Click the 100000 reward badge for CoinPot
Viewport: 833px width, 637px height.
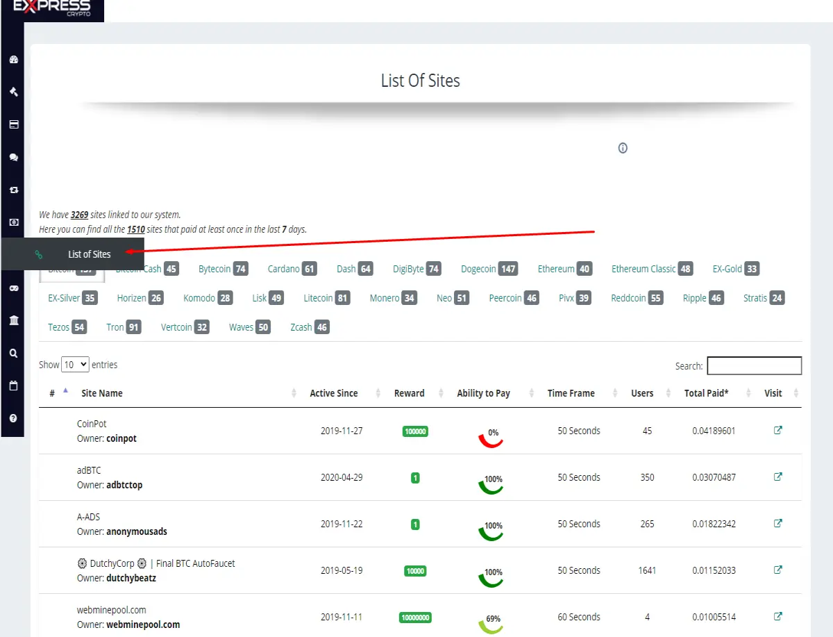click(415, 431)
